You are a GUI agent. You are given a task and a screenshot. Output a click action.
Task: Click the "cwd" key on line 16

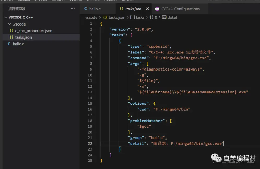tap(143, 109)
